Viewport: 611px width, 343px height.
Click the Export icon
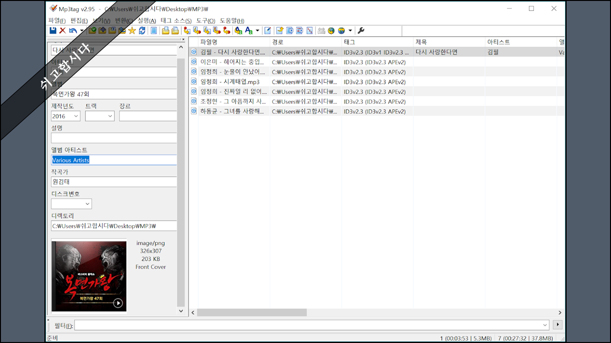click(x=280, y=30)
